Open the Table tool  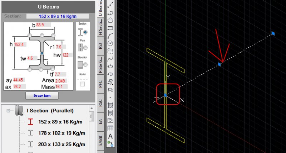click(x=110, y=128)
